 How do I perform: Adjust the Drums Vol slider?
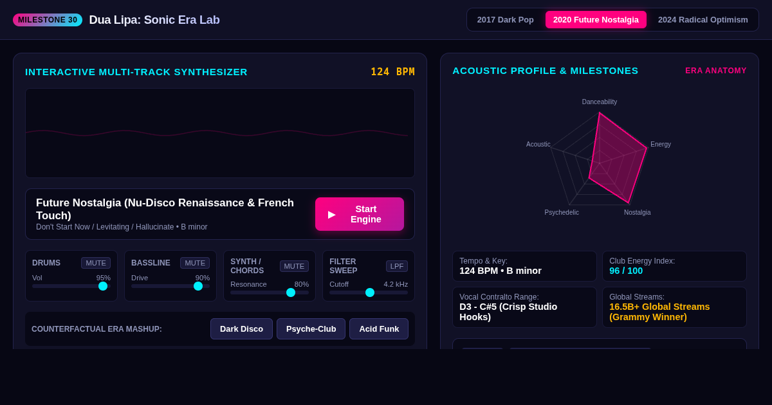(x=71, y=286)
